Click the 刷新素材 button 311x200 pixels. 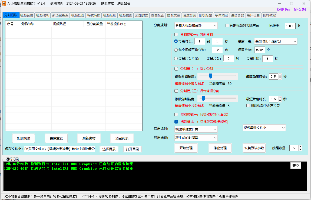tap(89, 138)
